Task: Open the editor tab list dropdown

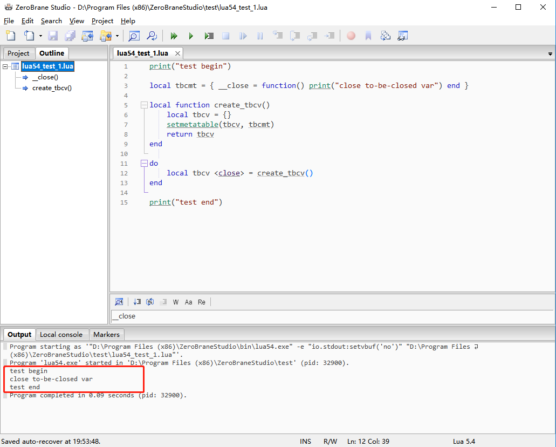Action: (x=550, y=53)
